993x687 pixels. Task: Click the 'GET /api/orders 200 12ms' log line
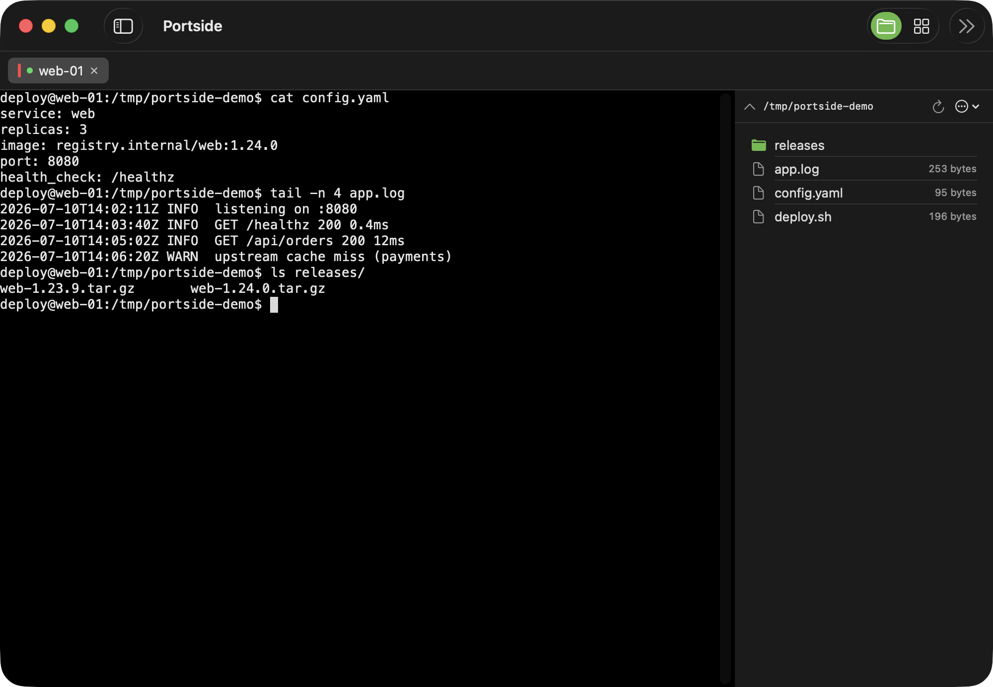pyautogui.click(x=203, y=241)
